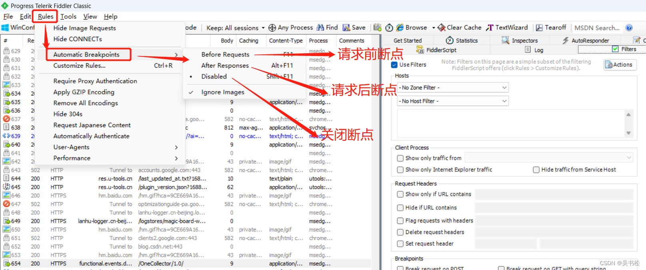Click the Inspectors tab magnifier icon
Image resolution: width=646 pixels, height=270 pixels.
(505, 40)
